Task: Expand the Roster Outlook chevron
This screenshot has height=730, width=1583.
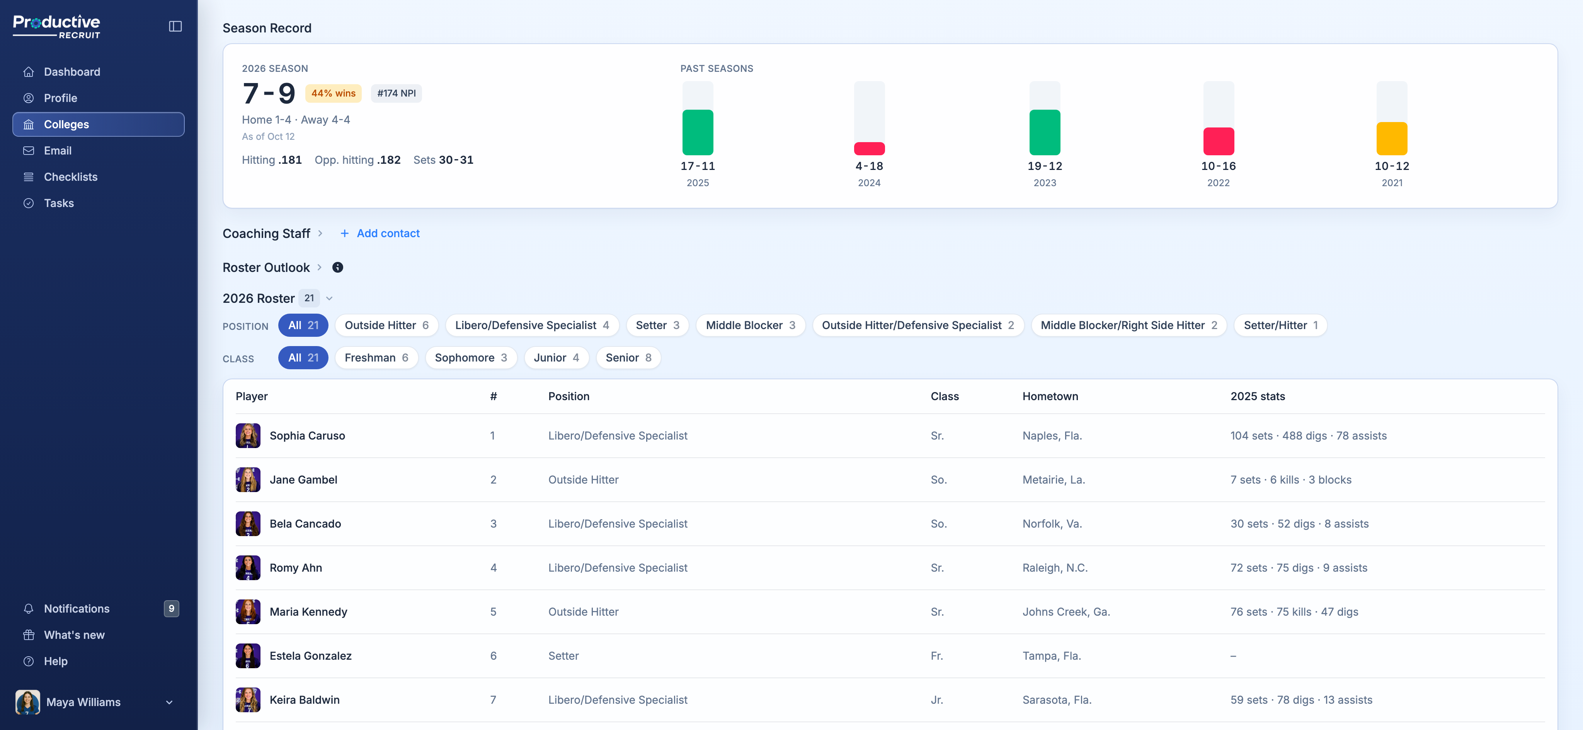Action: tap(320, 268)
